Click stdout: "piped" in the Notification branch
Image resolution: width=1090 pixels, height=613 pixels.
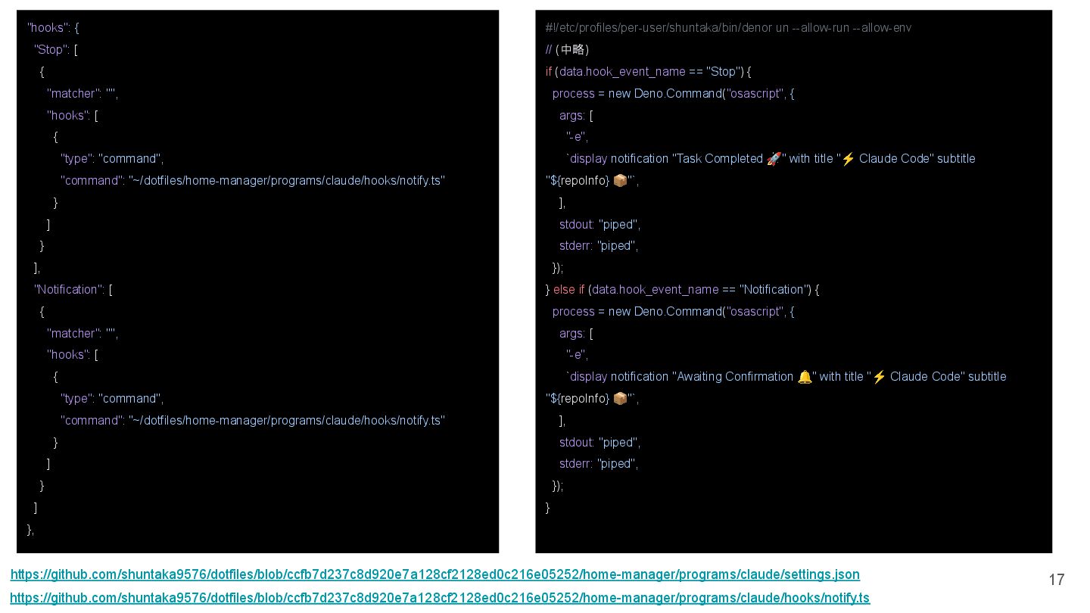point(600,443)
